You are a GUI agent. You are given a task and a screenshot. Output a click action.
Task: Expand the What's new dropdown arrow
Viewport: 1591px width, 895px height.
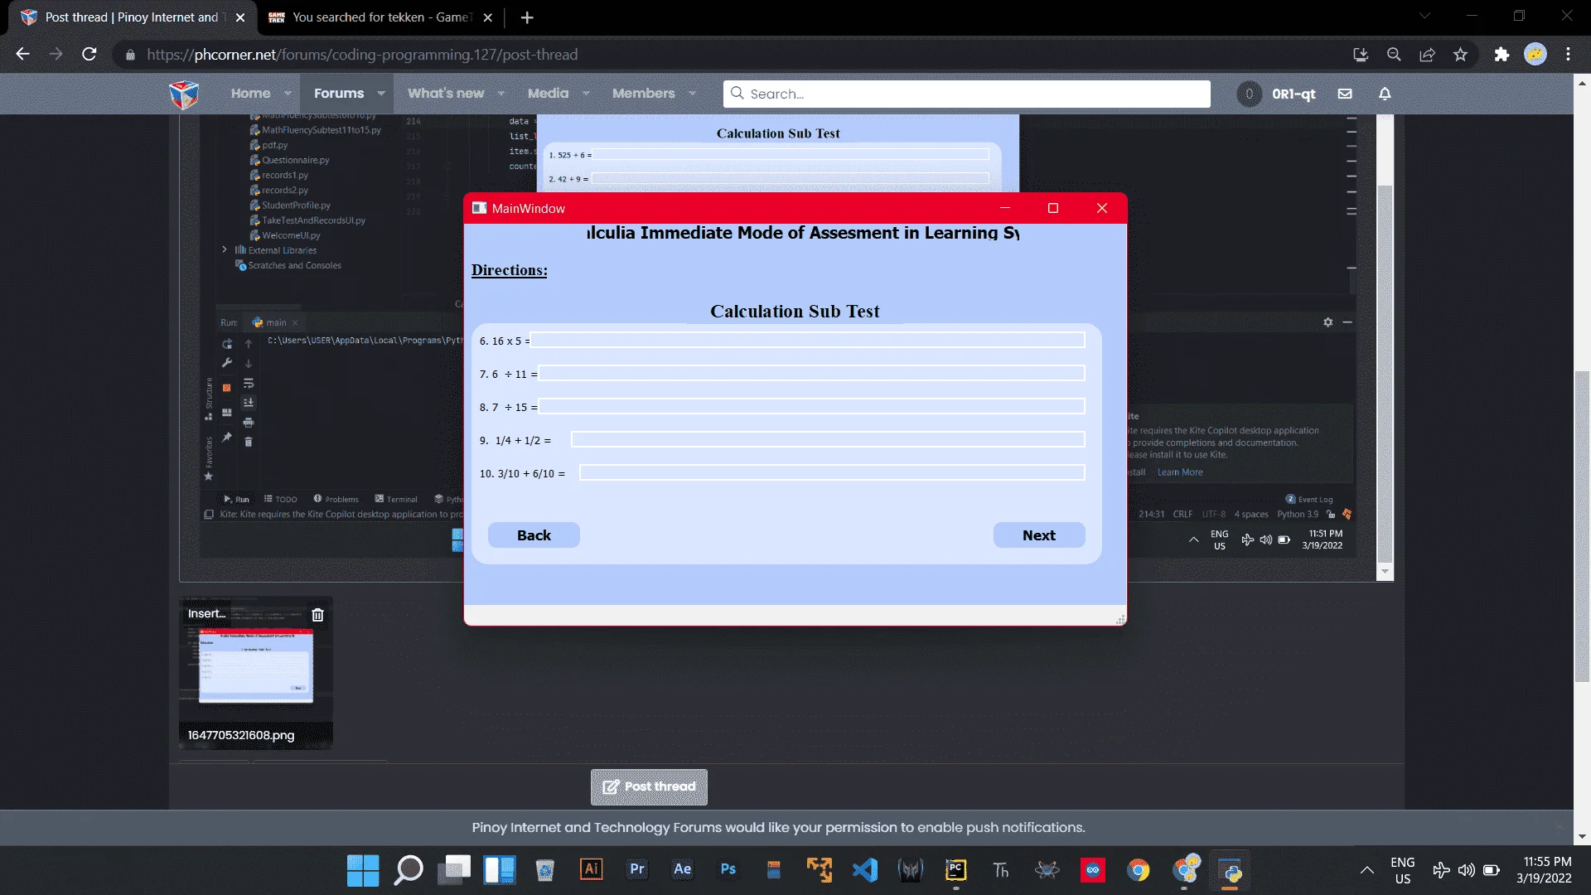tap(501, 94)
